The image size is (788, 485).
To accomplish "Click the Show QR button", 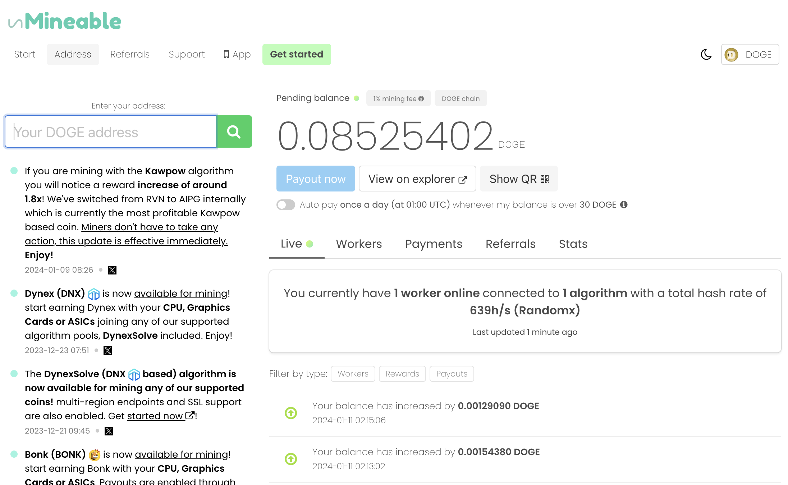I will (518, 179).
